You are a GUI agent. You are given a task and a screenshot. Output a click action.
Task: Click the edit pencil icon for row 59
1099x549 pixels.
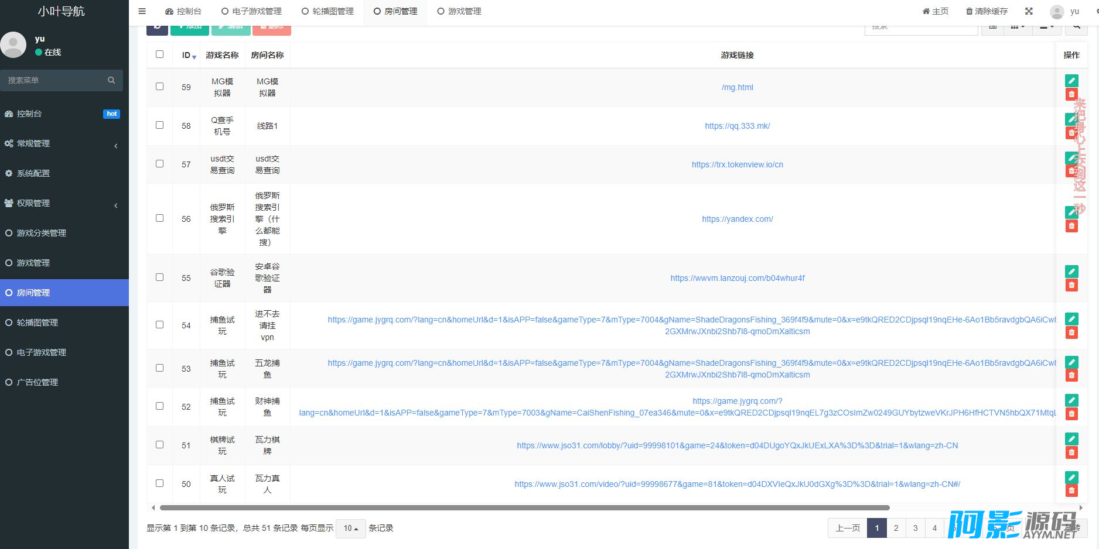[1071, 81]
